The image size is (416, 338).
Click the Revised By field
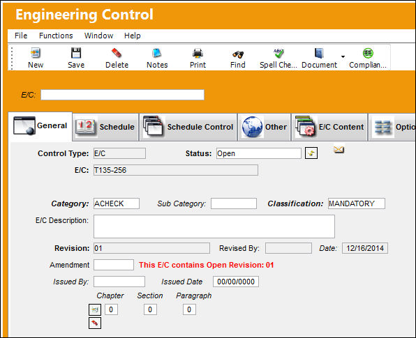point(288,248)
